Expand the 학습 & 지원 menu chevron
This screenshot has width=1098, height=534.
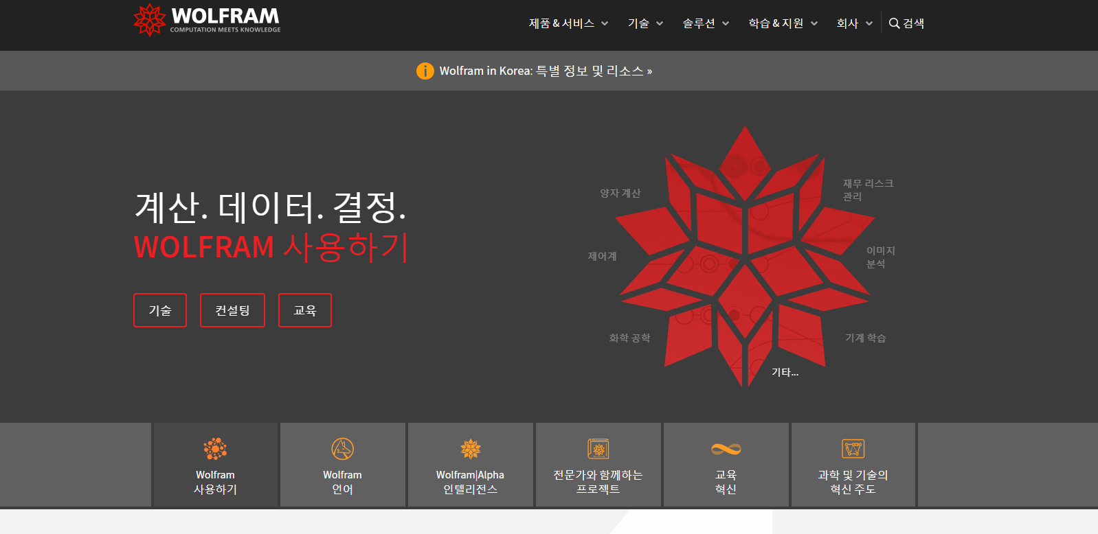click(814, 23)
